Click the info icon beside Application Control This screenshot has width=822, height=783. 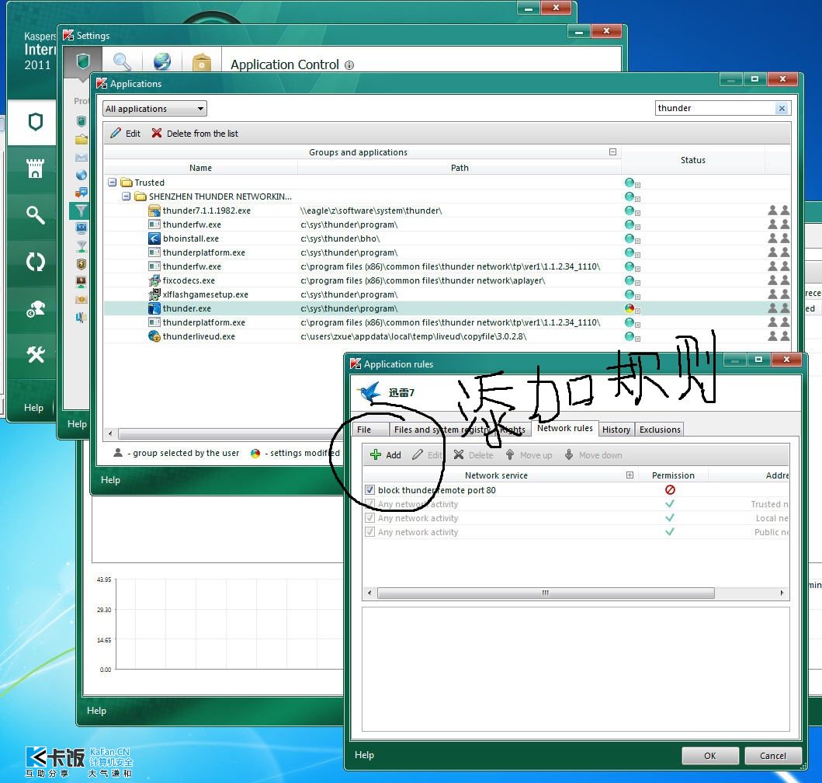click(349, 65)
